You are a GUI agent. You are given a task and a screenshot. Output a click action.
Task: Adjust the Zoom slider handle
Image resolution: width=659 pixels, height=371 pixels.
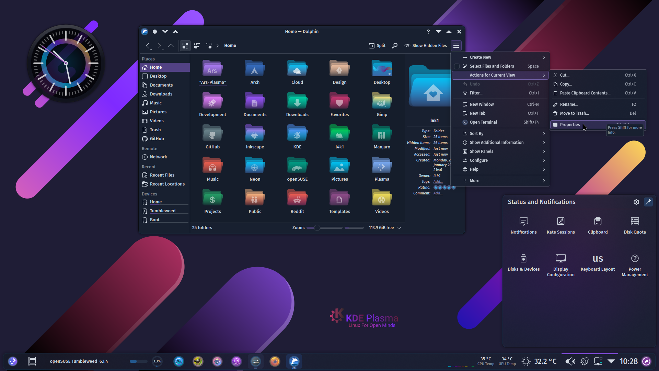tap(317, 228)
